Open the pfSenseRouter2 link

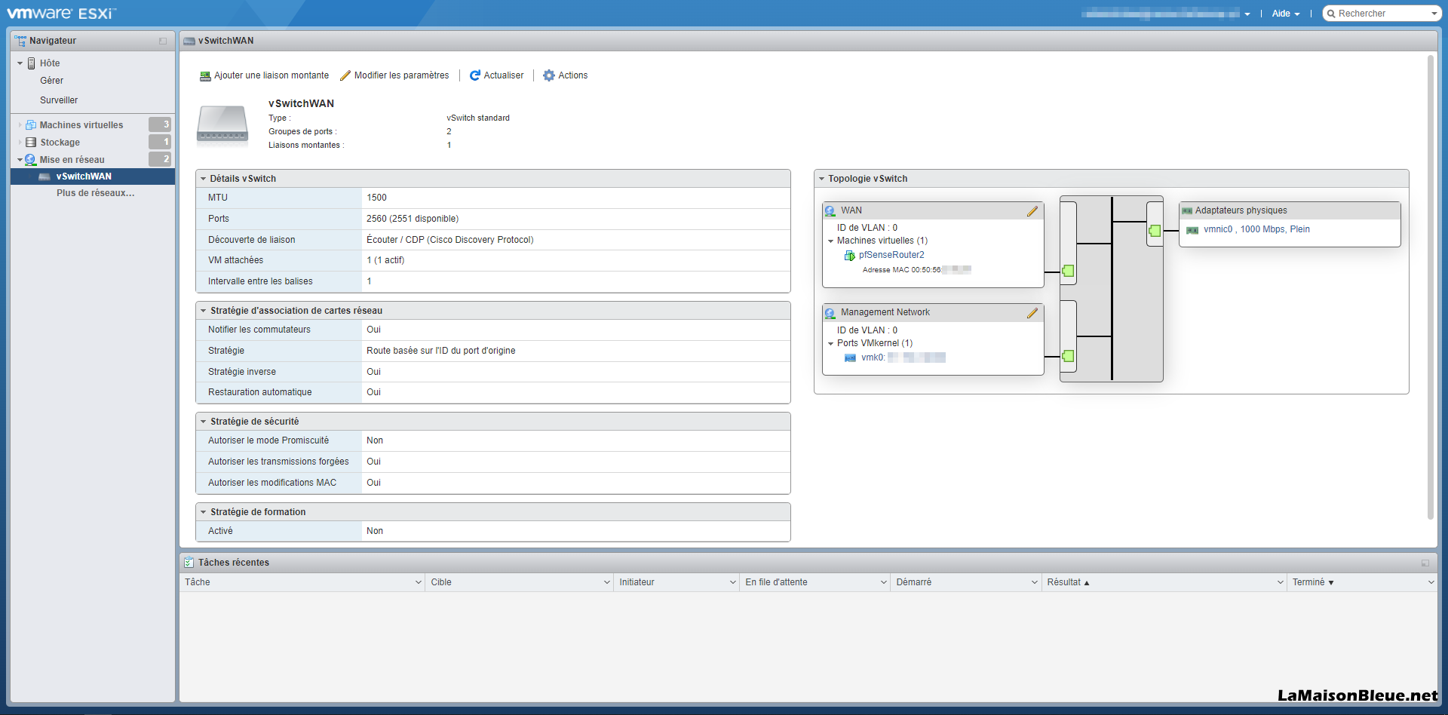coord(891,255)
